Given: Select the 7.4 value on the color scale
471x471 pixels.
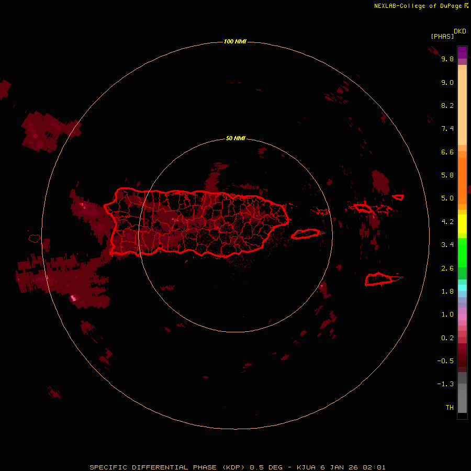Looking at the screenshot, I should 447,129.
